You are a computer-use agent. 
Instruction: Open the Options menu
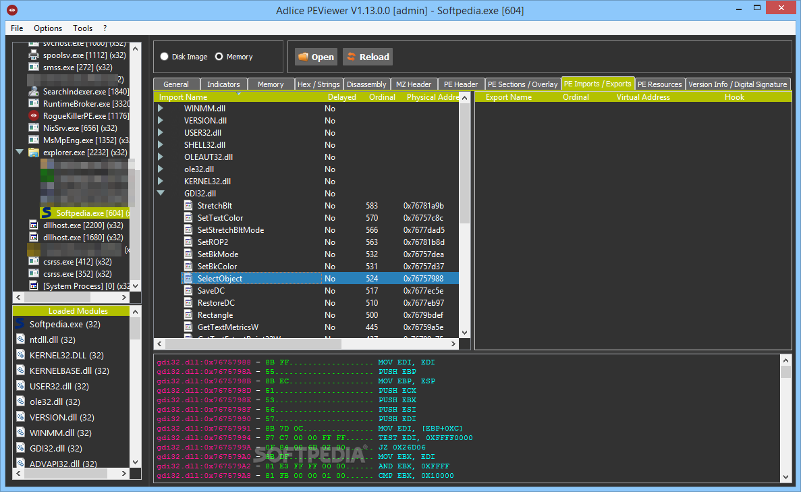tap(48, 28)
